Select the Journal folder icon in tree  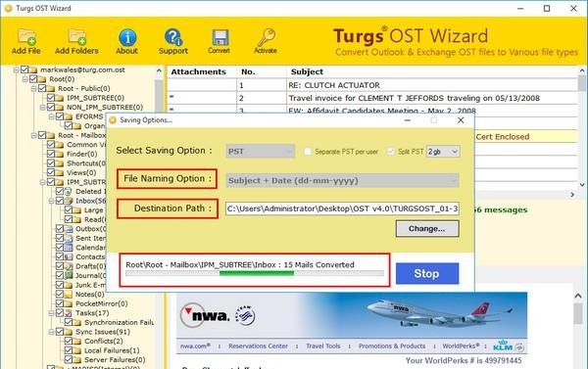coord(69,276)
